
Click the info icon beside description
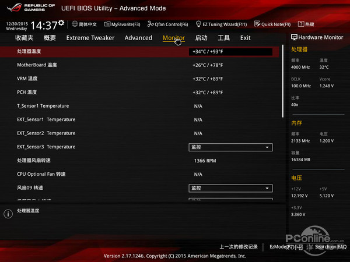click(8, 214)
